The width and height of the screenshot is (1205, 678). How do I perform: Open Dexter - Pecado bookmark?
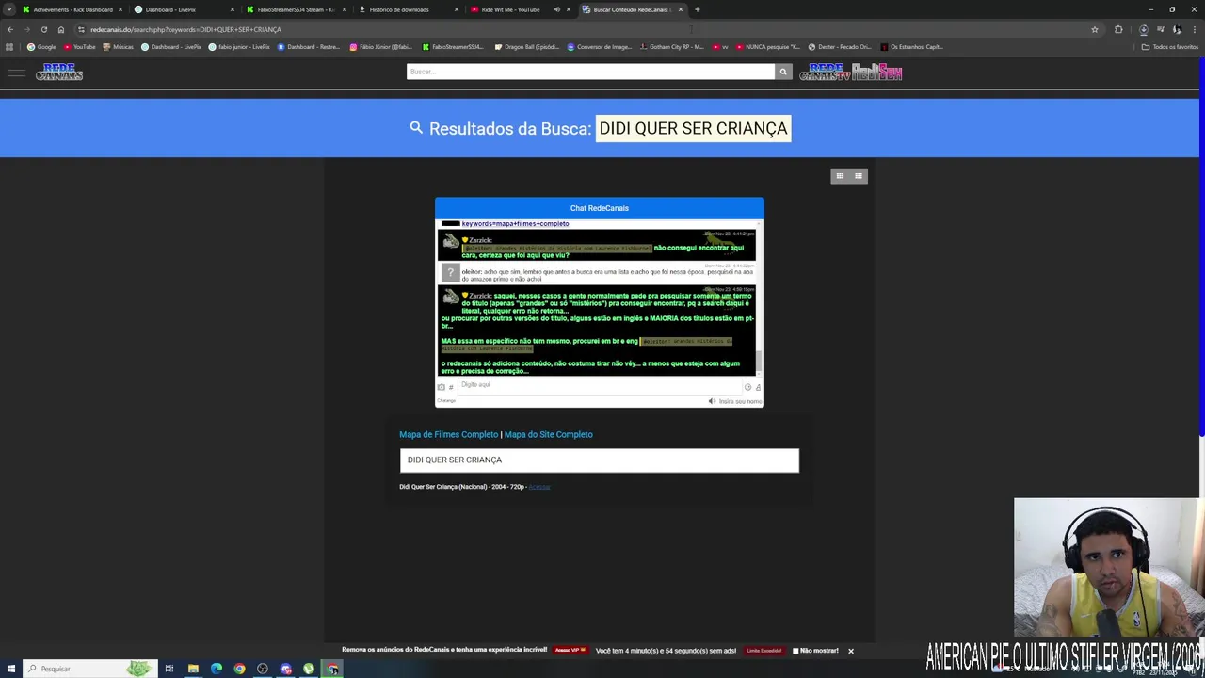point(840,47)
